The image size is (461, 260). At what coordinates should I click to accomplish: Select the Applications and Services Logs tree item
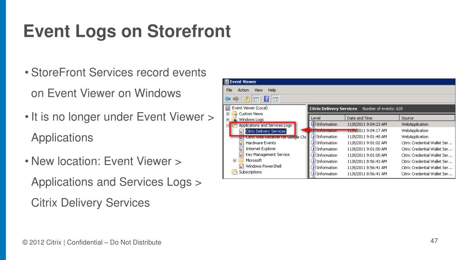point(265,125)
